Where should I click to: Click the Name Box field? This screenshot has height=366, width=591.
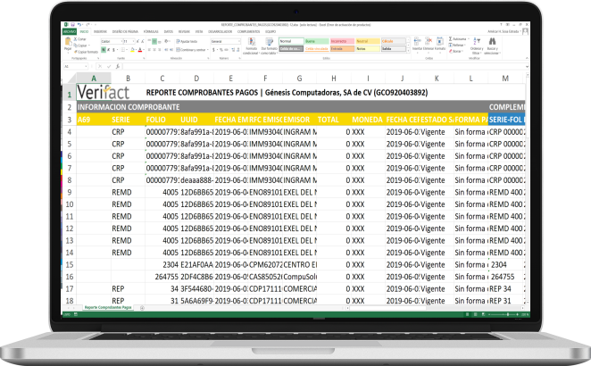coord(76,66)
